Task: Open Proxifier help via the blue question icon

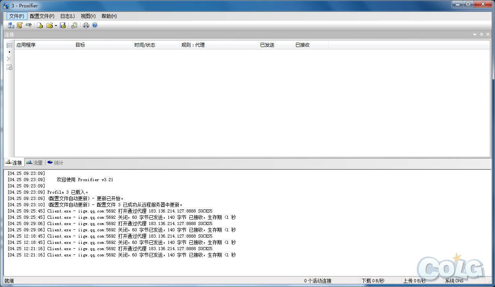Action: coord(94,25)
